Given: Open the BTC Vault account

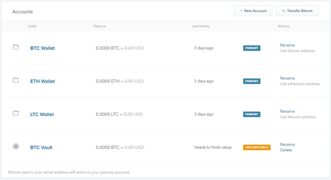Looking at the screenshot, I should tap(41, 147).
